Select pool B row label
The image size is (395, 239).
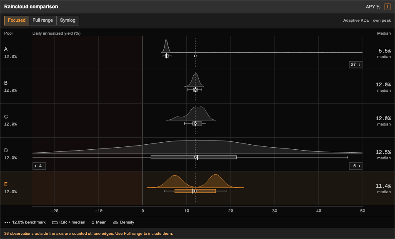coord(6,83)
